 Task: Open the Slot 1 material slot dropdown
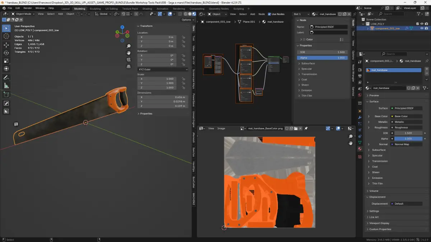click(301, 14)
